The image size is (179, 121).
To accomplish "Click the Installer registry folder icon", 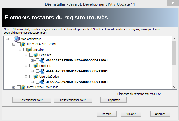I will 29,50.
